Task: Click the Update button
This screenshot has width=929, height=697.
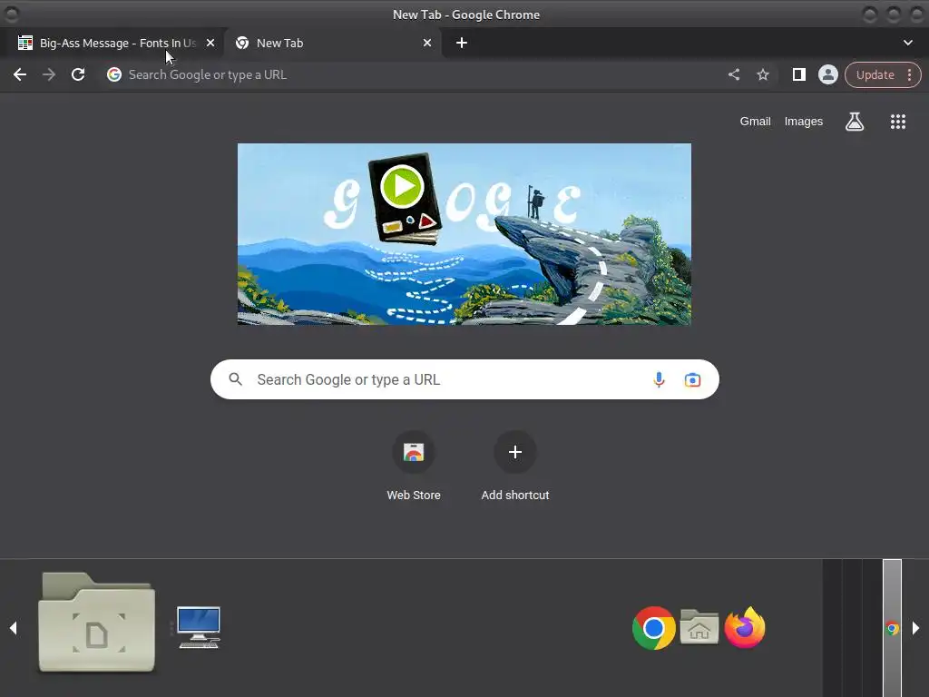Action: coord(875,75)
